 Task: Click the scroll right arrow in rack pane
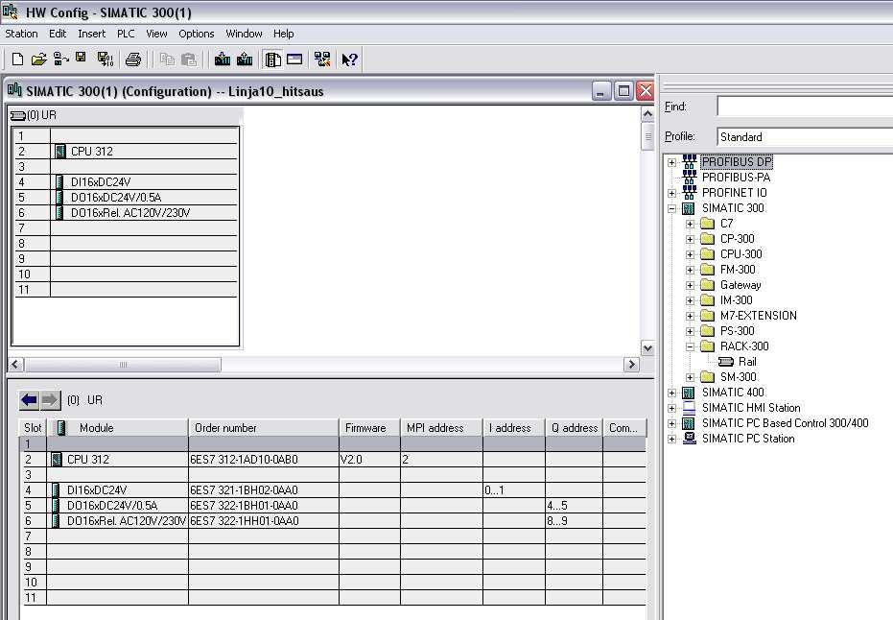click(x=631, y=365)
